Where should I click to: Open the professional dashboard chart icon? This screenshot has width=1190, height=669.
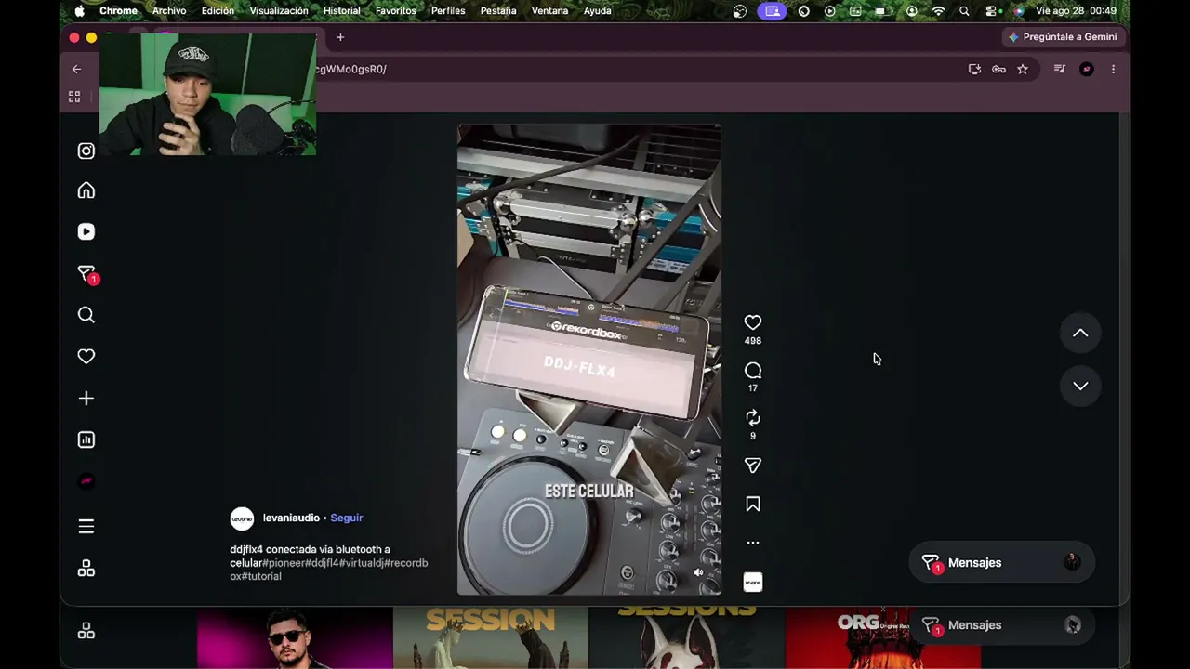pyautogui.click(x=86, y=439)
